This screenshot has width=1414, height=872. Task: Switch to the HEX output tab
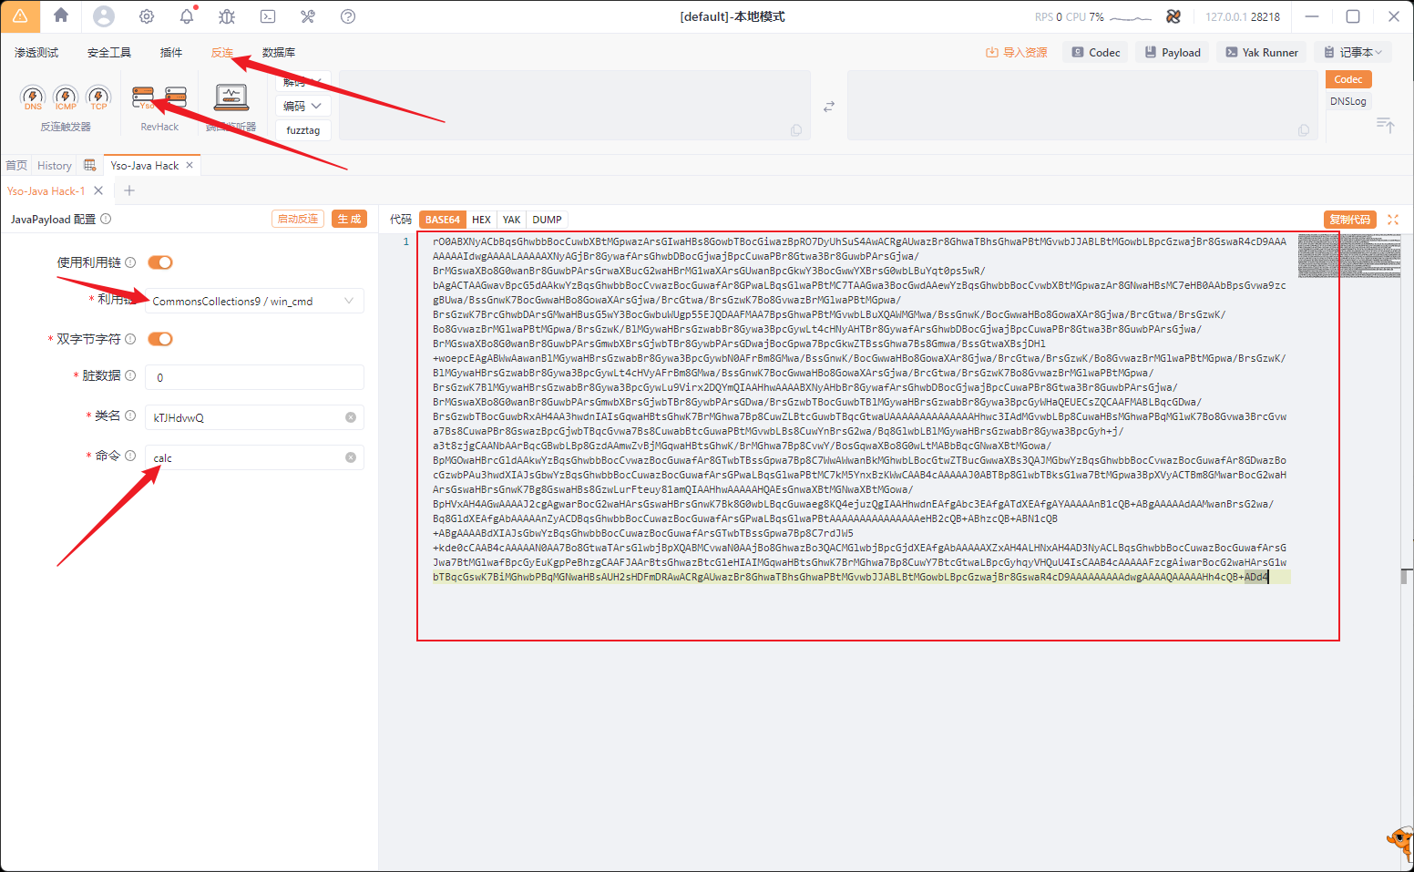[x=481, y=220]
